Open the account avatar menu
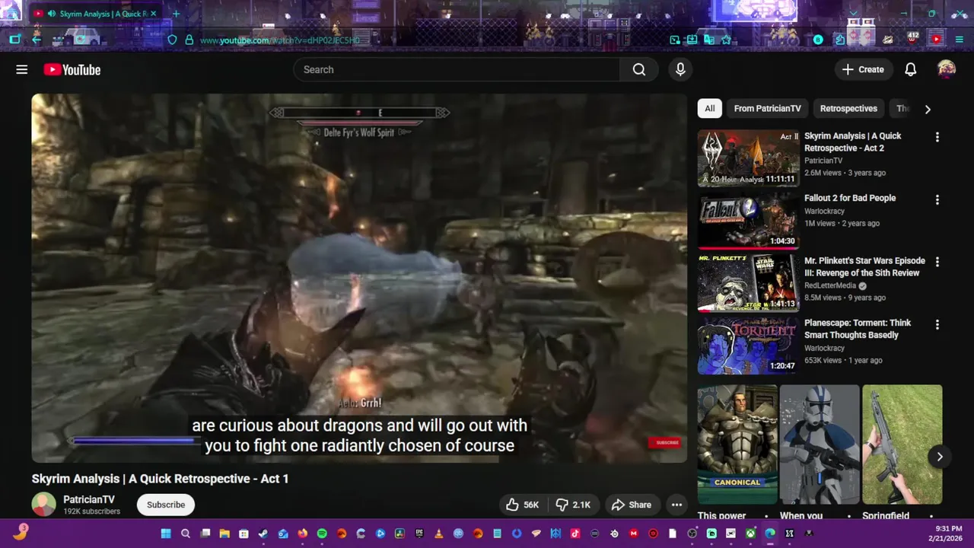This screenshot has height=548, width=974. 947,69
